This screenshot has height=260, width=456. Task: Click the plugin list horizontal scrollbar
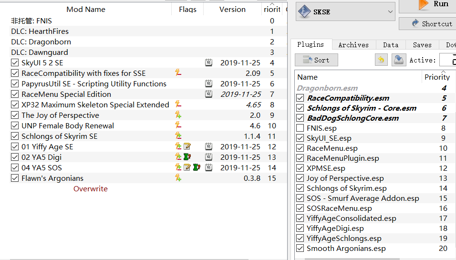tap(352, 259)
